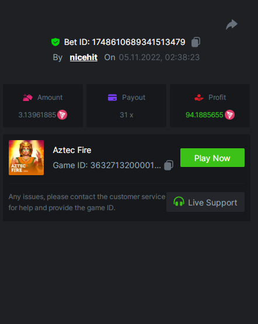Click the Amount label icon
Image resolution: width=258 pixels, height=324 pixels.
pyautogui.click(x=27, y=97)
